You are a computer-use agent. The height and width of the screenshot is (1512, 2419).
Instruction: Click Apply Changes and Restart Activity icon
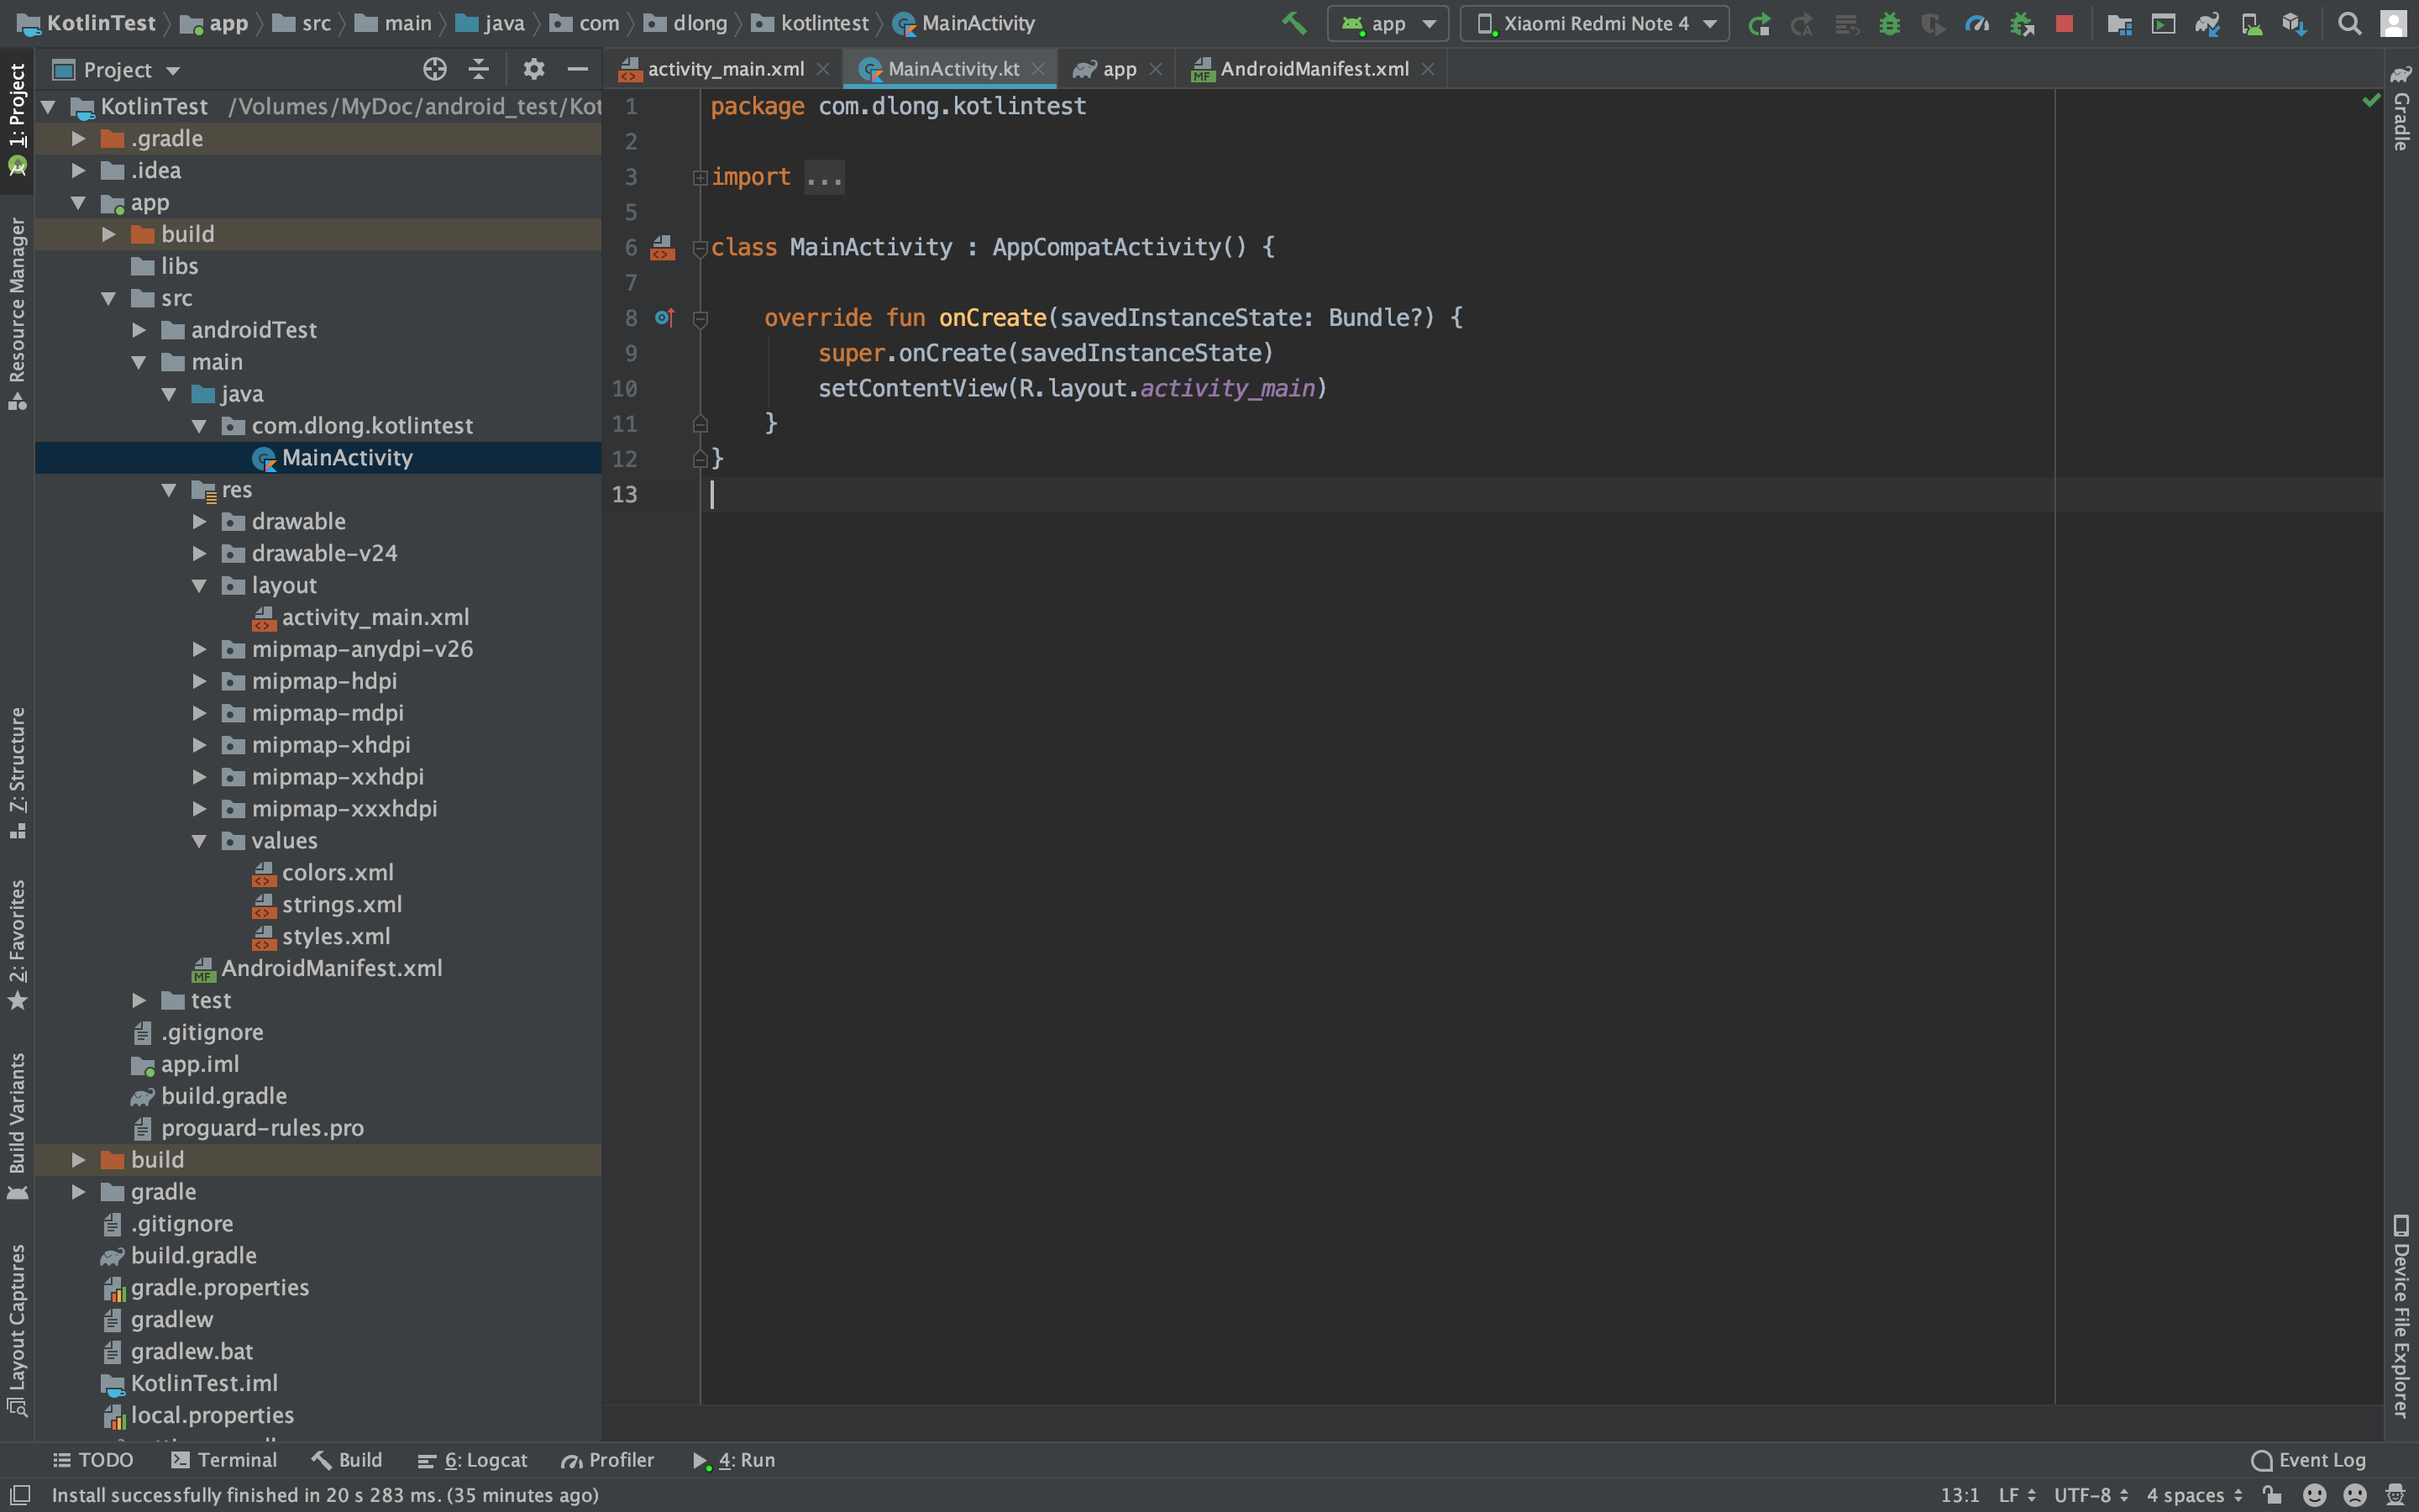(1802, 24)
